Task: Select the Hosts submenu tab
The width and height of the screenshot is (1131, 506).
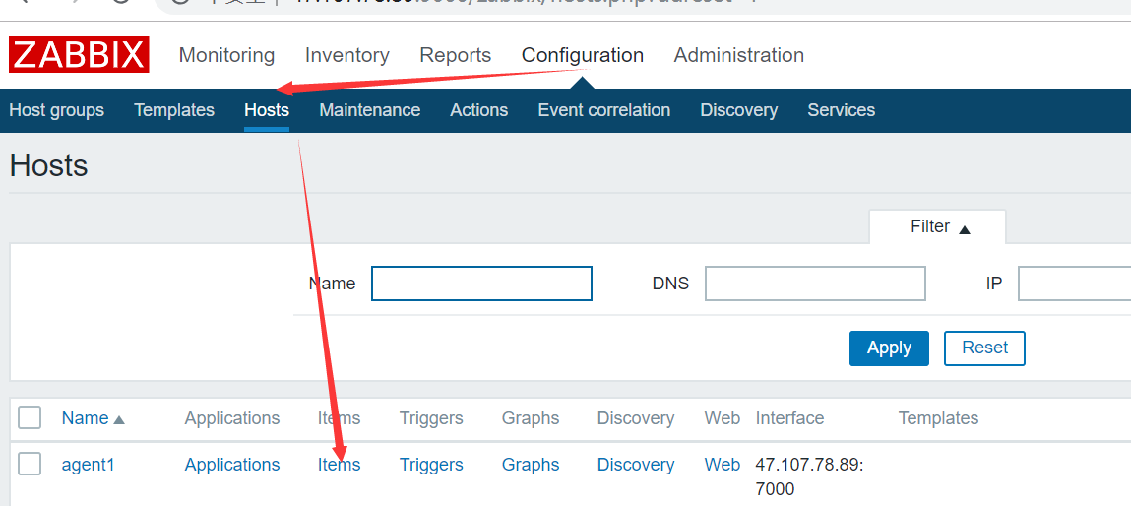Action: pos(267,110)
